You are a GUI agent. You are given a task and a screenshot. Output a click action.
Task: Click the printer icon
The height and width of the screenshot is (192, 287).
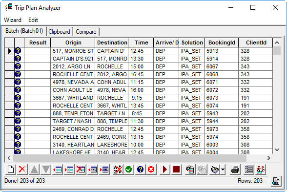tap(235, 170)
